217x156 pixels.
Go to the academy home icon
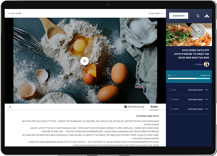pos(207,16)
